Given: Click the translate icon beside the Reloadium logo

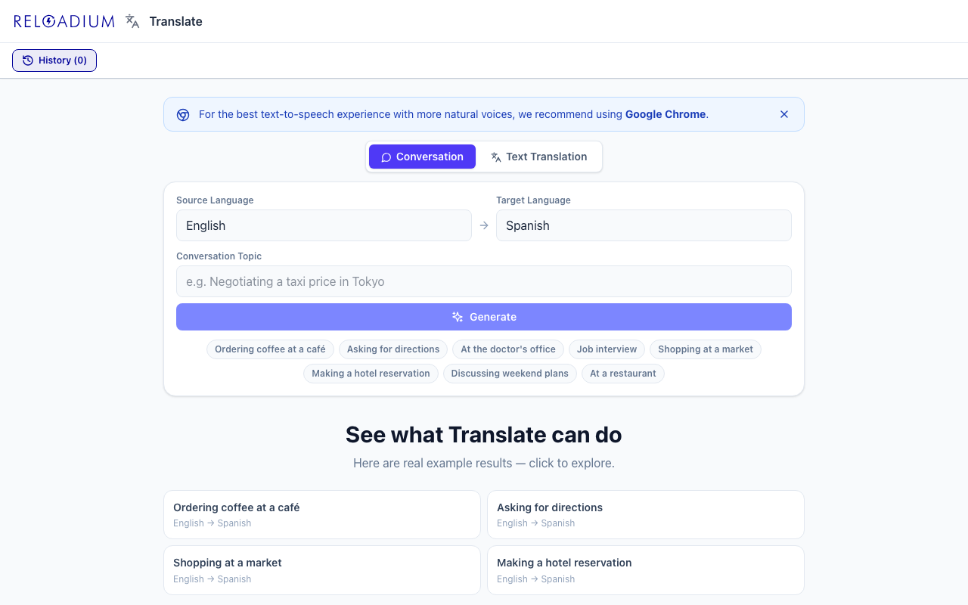Looking at the screenshot, I should click(x=132, y=21).
